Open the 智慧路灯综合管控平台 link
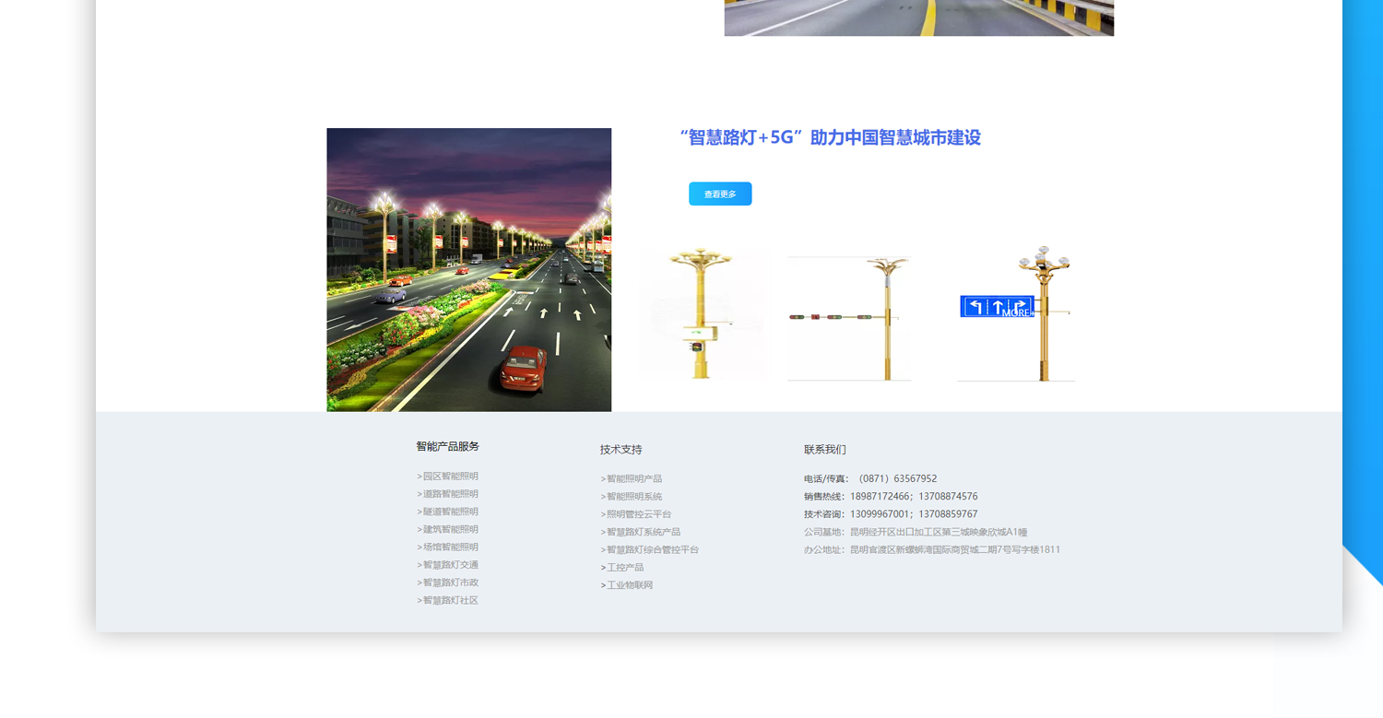1383x718 pixels. point(650,549)
